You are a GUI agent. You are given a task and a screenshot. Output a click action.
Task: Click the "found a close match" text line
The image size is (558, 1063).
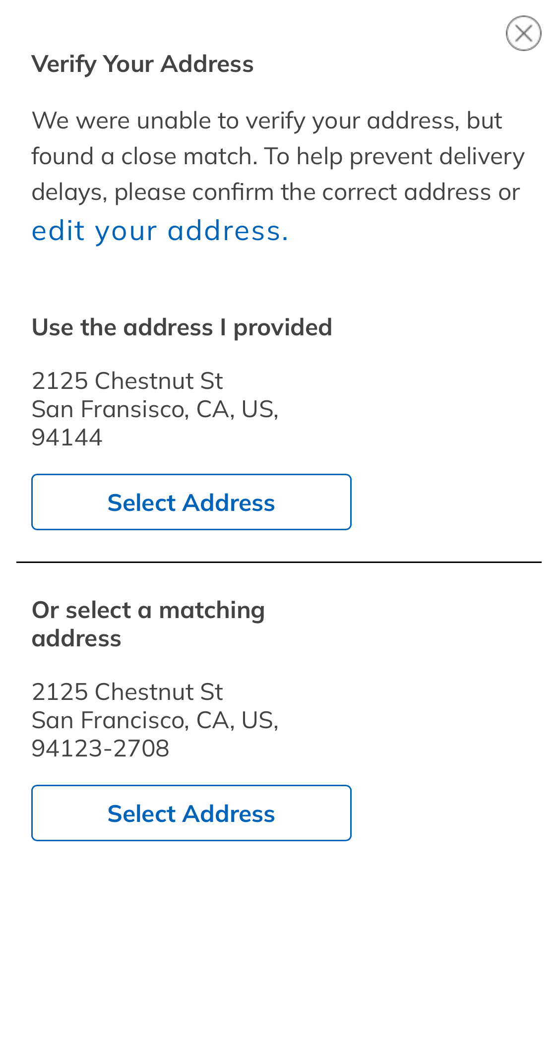278,156
